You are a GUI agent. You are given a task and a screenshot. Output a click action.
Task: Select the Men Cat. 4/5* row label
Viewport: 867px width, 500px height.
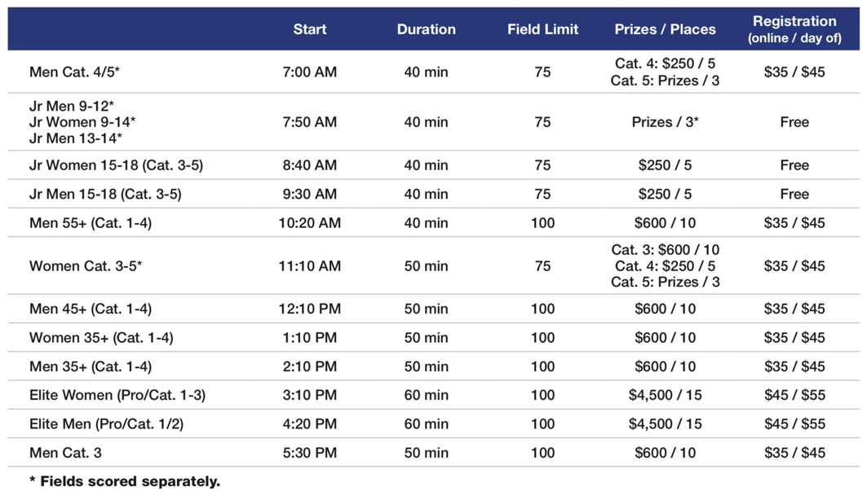coord(75,72)
